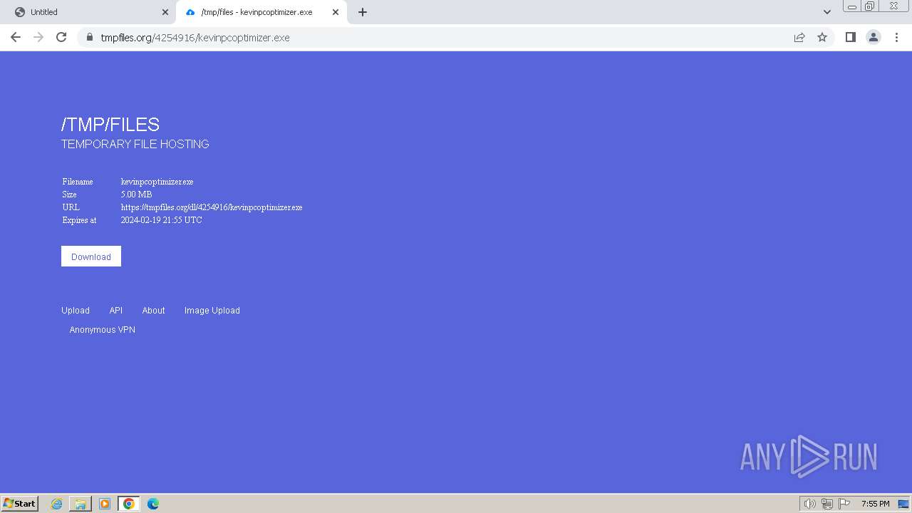Viewport: 912px width, 513px height.
Task: Open the Action Center flag icon
Action: [x=844, y=504]
